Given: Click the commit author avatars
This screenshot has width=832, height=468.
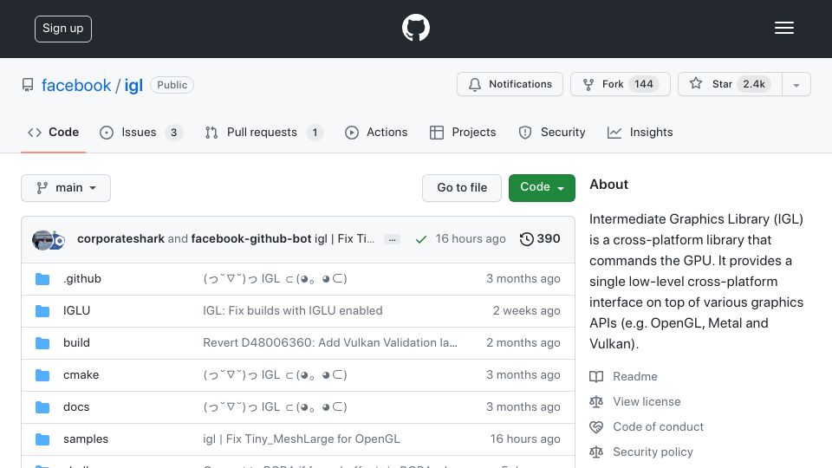Looking at the screenshot, I should tap(49, 240).
